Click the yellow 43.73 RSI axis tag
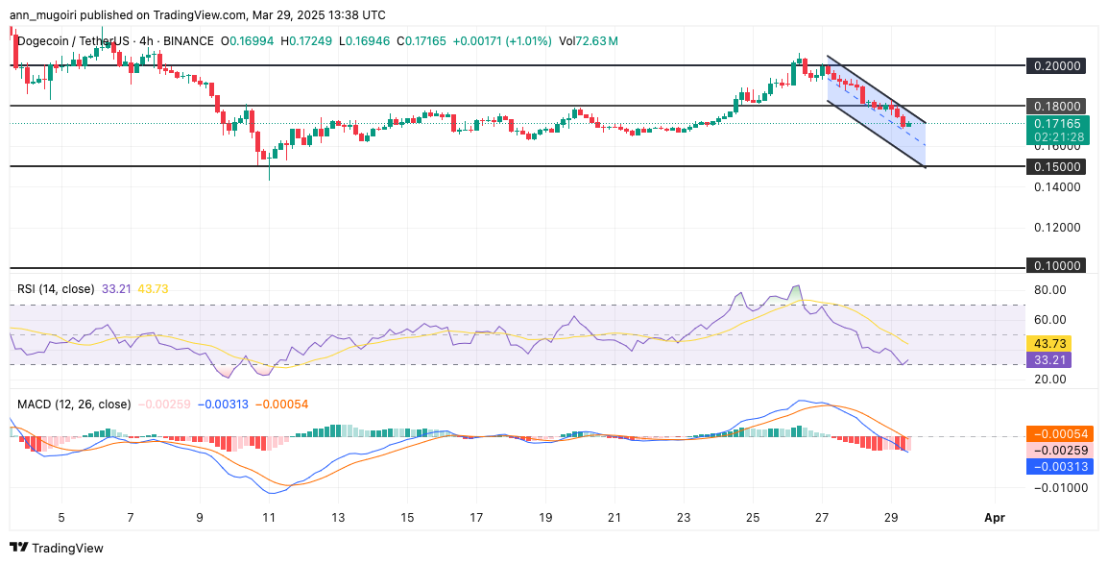The image size is (1108, 564). point(1048,343)
